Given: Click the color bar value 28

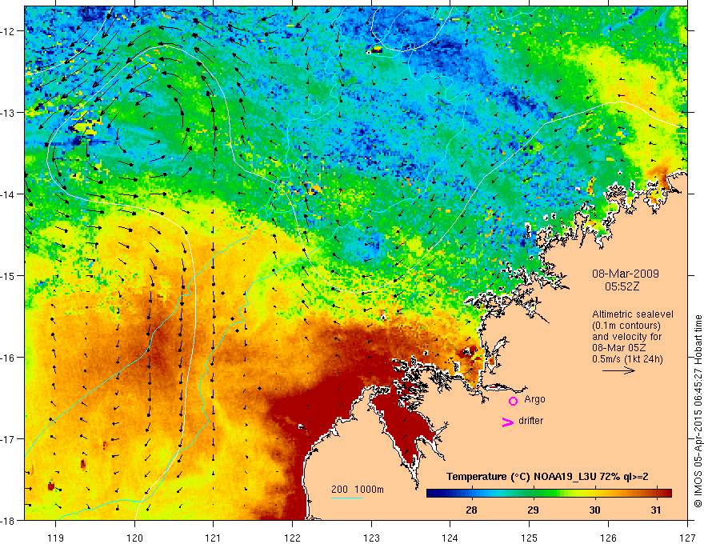Looking at the screenshot, I should coord(471,510).
